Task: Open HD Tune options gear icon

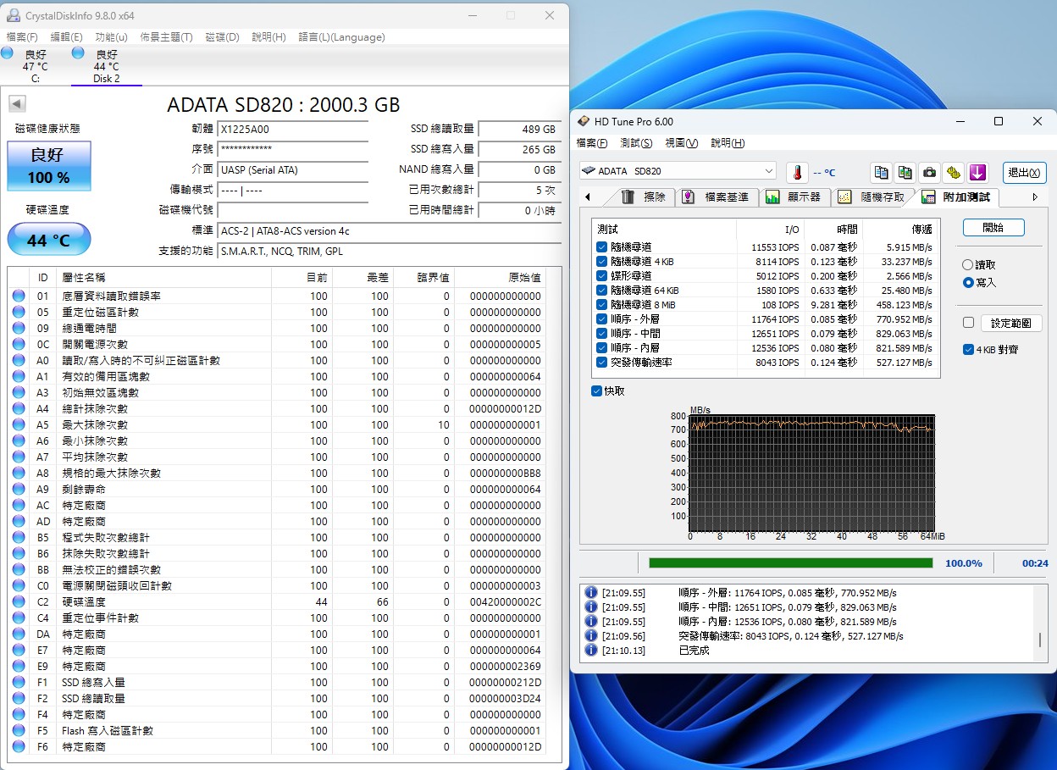Action: pyautogui.click(x=954, y=172)
